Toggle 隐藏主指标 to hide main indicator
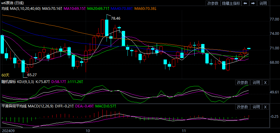The height and width of the screenshot is (133, 280). (x=231, y=3)
